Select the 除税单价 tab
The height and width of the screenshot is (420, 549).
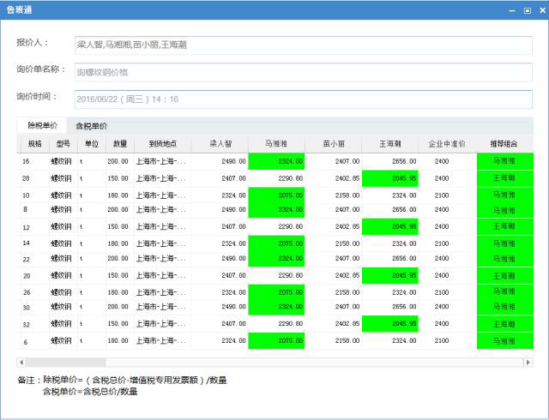coord(43,126)
